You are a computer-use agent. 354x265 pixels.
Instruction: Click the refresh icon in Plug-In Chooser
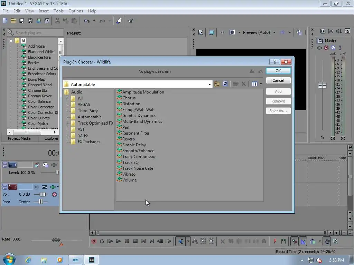[225, 84]
